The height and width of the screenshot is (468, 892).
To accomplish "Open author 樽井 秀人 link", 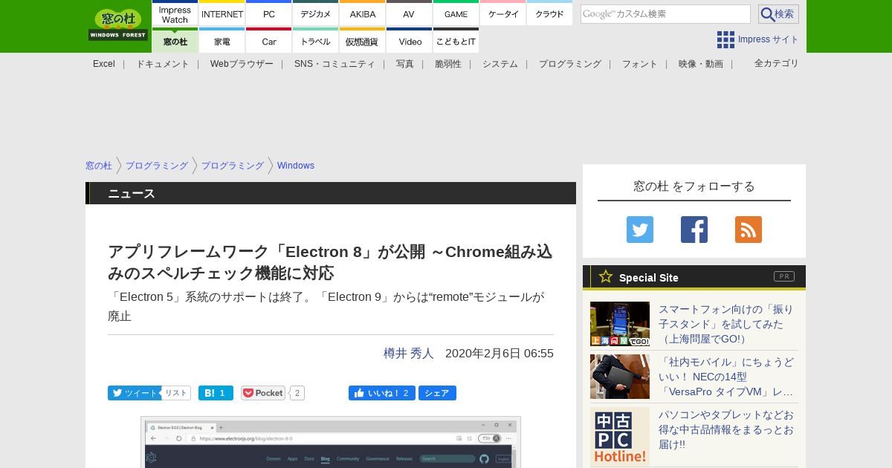I will [409, 354].
